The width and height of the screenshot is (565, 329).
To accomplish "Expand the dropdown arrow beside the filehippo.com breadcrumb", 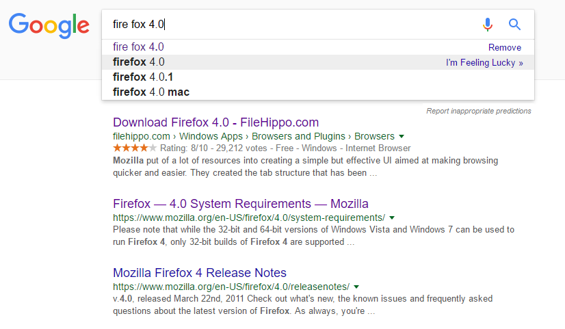I will click(402, 136).
